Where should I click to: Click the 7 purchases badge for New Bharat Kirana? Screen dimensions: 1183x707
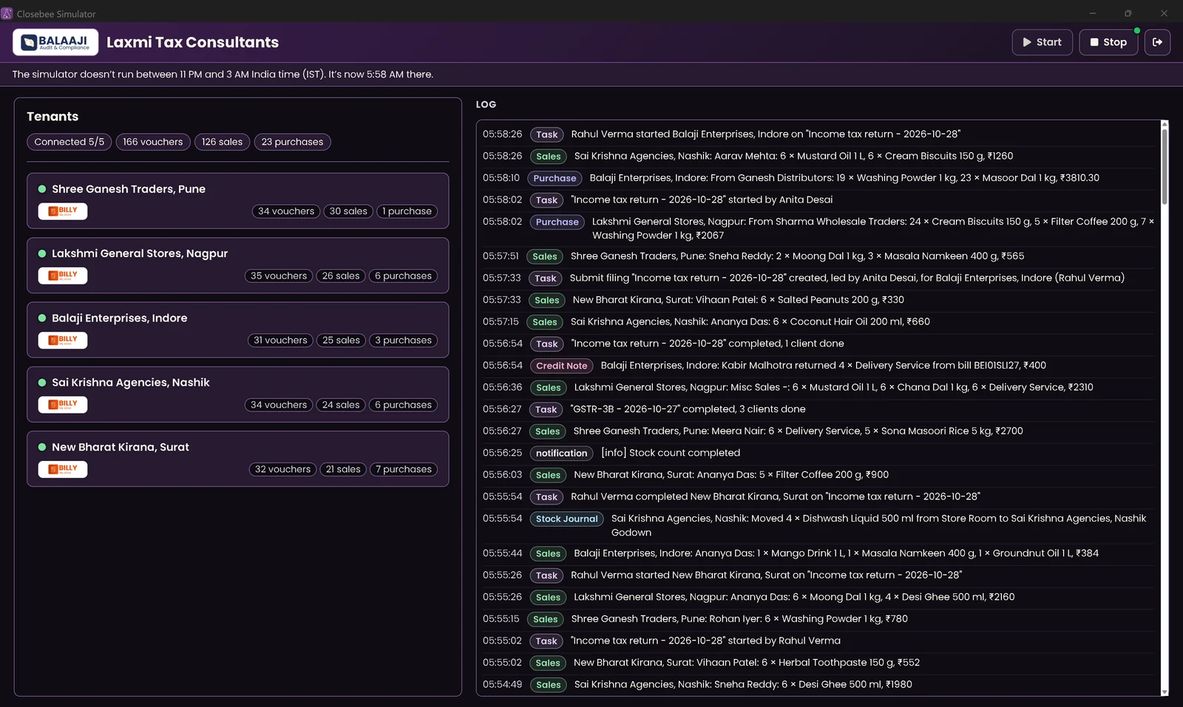[404, 469]
